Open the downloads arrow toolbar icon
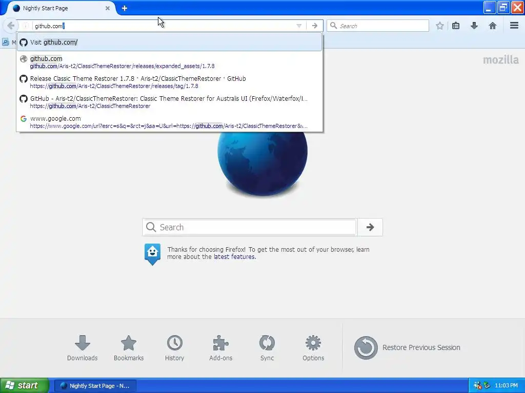Screen dimensions: 525x393 pos(474,26)
